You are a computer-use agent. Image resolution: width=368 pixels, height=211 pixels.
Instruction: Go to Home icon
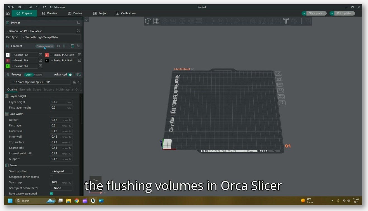[8, 13]
